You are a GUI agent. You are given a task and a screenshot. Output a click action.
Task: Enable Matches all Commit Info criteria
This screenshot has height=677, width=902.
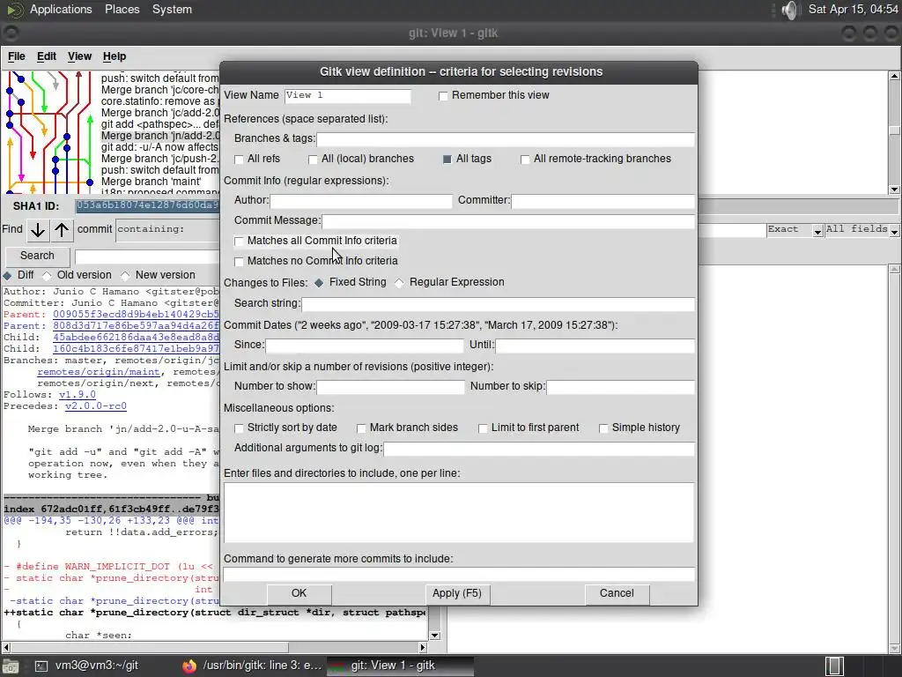tap(239, 242)
